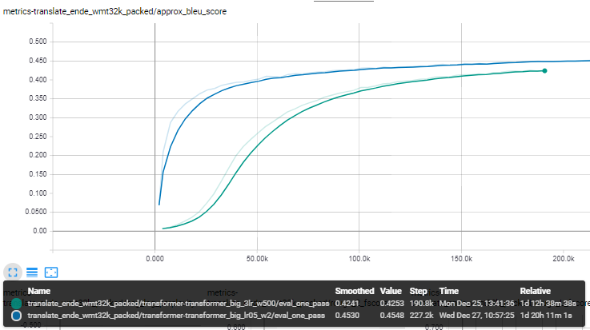Screen dimensions: 590x330
Task: Click chart title approx_bleu_score
Action: tap(114, 11)
